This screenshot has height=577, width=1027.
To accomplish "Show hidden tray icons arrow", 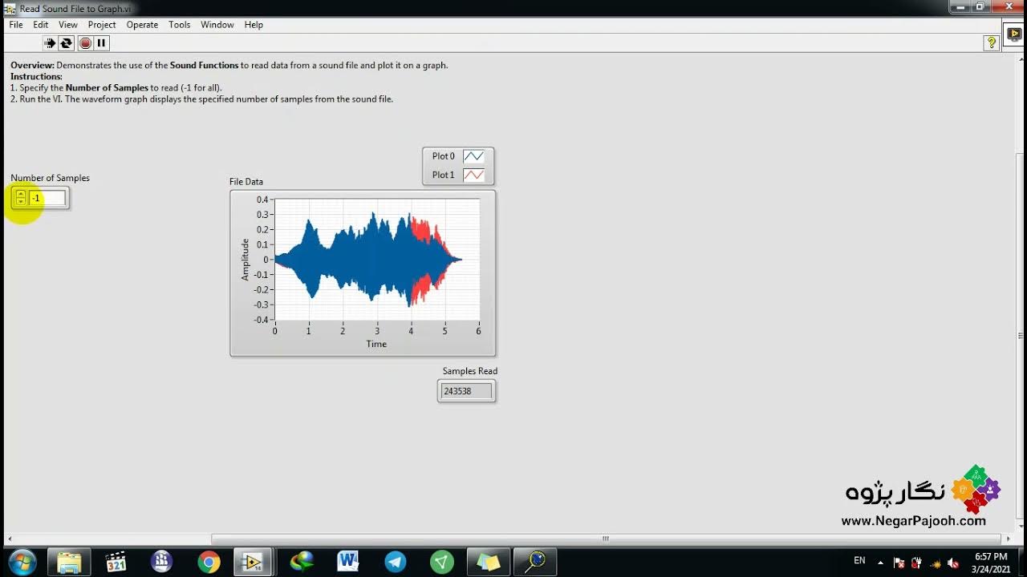I will (x=880, y=563).
